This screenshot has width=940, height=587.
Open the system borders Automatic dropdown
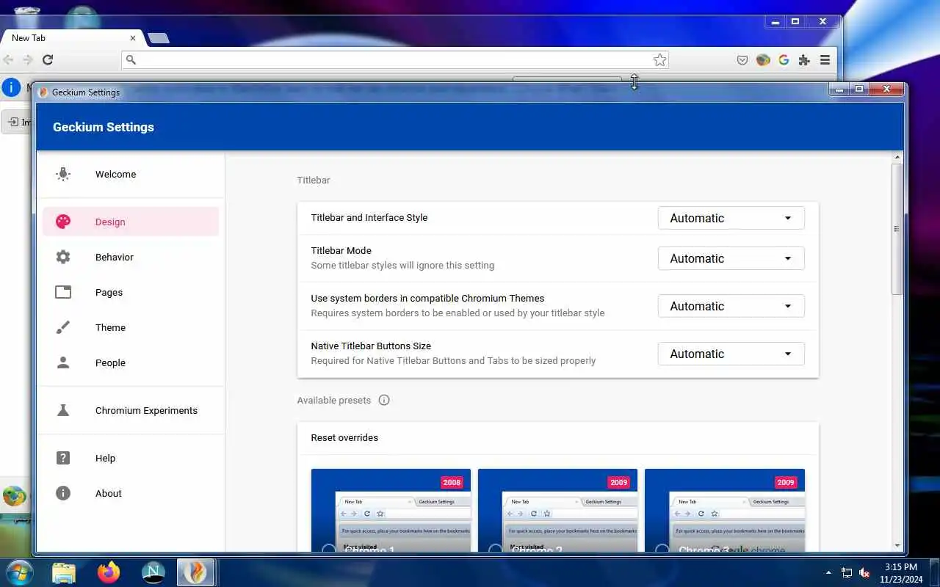pyautogui.click(x=731, y=306)
